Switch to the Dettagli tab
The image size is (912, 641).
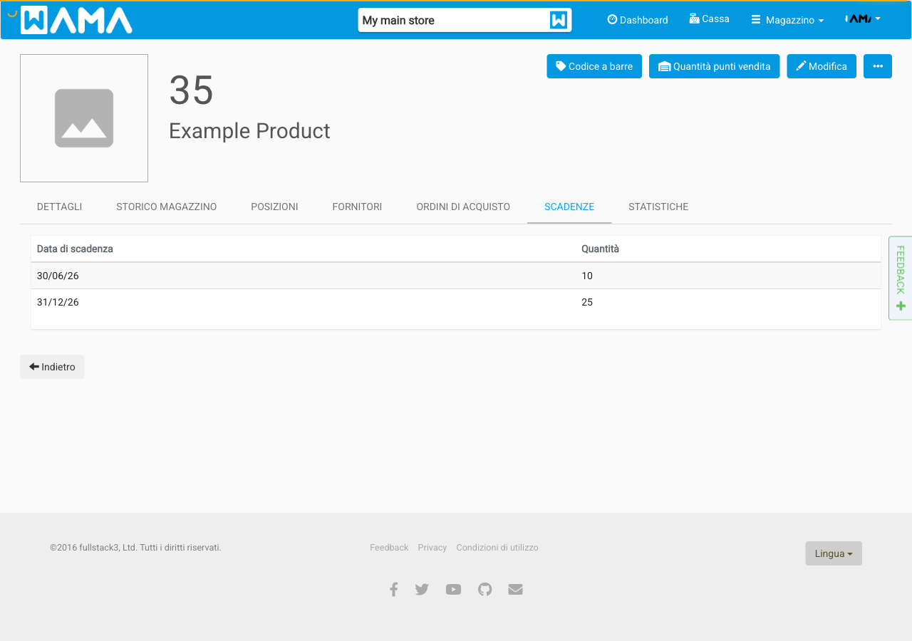tap(60, 207)
